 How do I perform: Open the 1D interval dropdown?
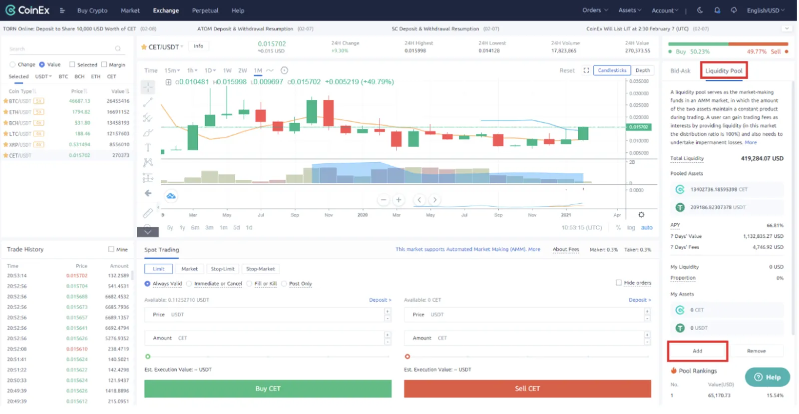click(210, 70)
